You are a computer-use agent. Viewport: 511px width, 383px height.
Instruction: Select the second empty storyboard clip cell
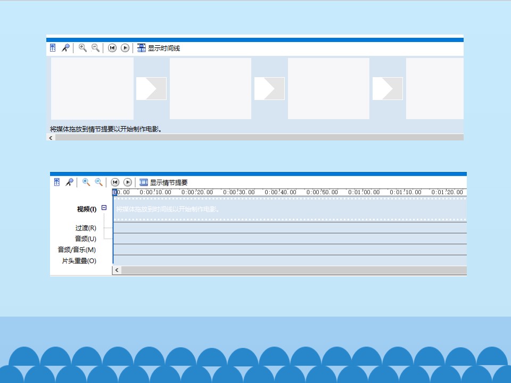point(211,89)
